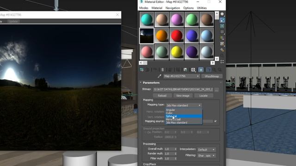Select the HDRI sky sample slot
This screenshot has height=166, width=296.
(x=147, y=36)
